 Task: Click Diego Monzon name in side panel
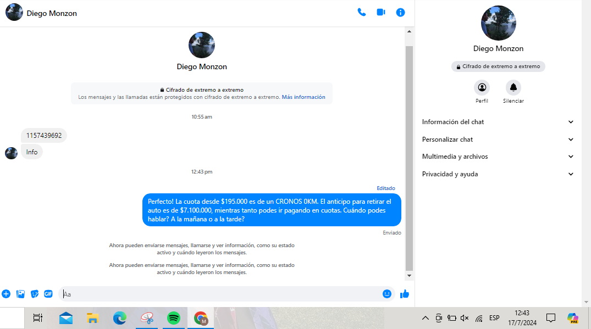coord(498,48)
